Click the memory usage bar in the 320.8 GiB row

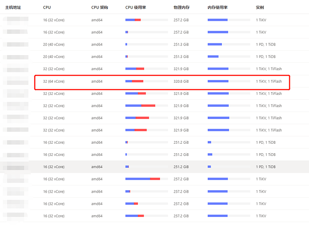coord(229,81)
